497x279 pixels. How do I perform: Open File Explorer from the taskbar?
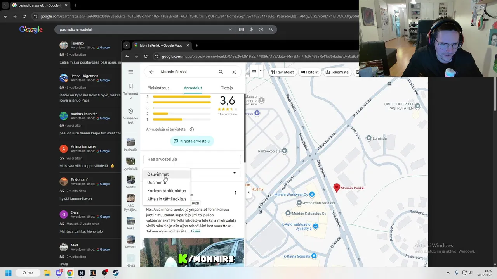click(x=47, y=273)
